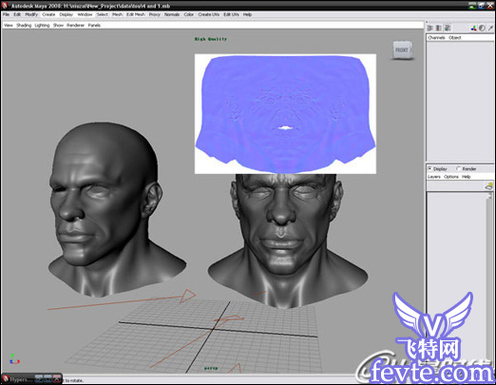Click the create new layer icon
Screen dimensions: 496x385
coord(489,186)
